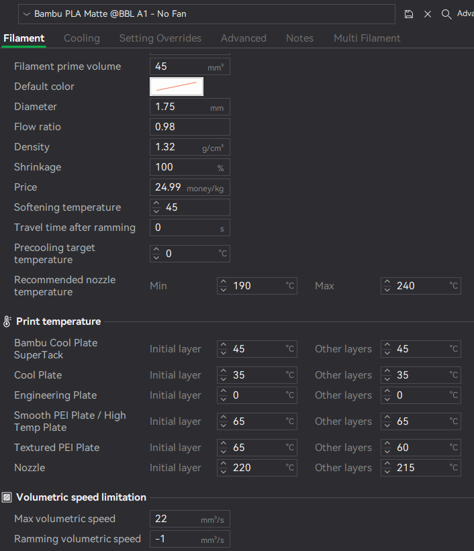
Task: Click the Price input field
Action: point(190,187)
